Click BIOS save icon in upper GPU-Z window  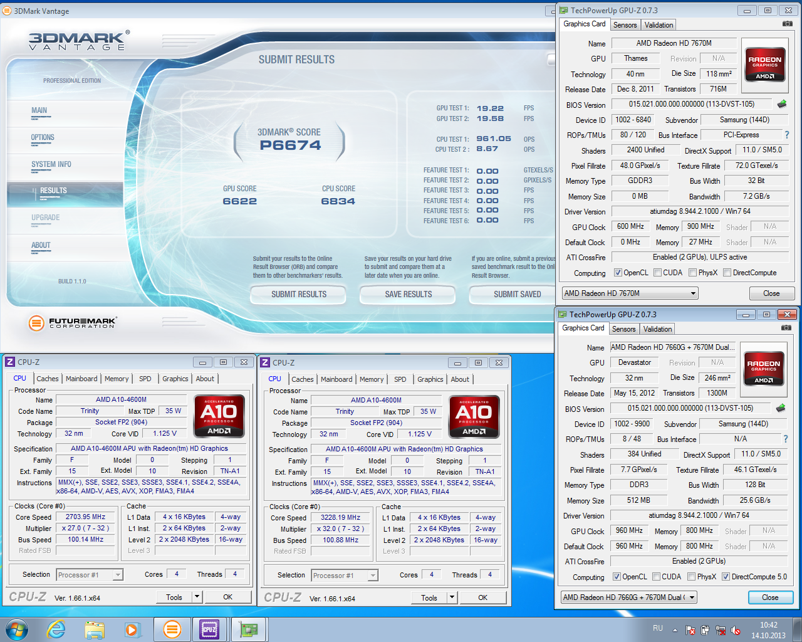[781, 104]
